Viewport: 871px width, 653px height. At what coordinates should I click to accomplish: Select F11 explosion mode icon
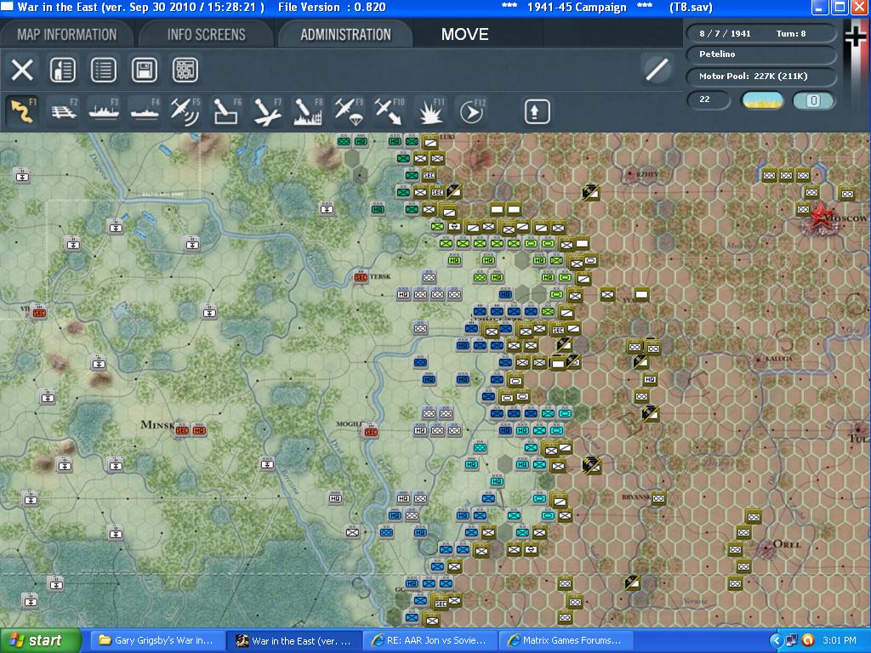pyautogui.click(x=430, y=111)
